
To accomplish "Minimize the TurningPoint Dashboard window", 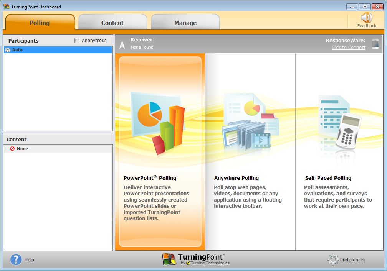I will [352, 7].
